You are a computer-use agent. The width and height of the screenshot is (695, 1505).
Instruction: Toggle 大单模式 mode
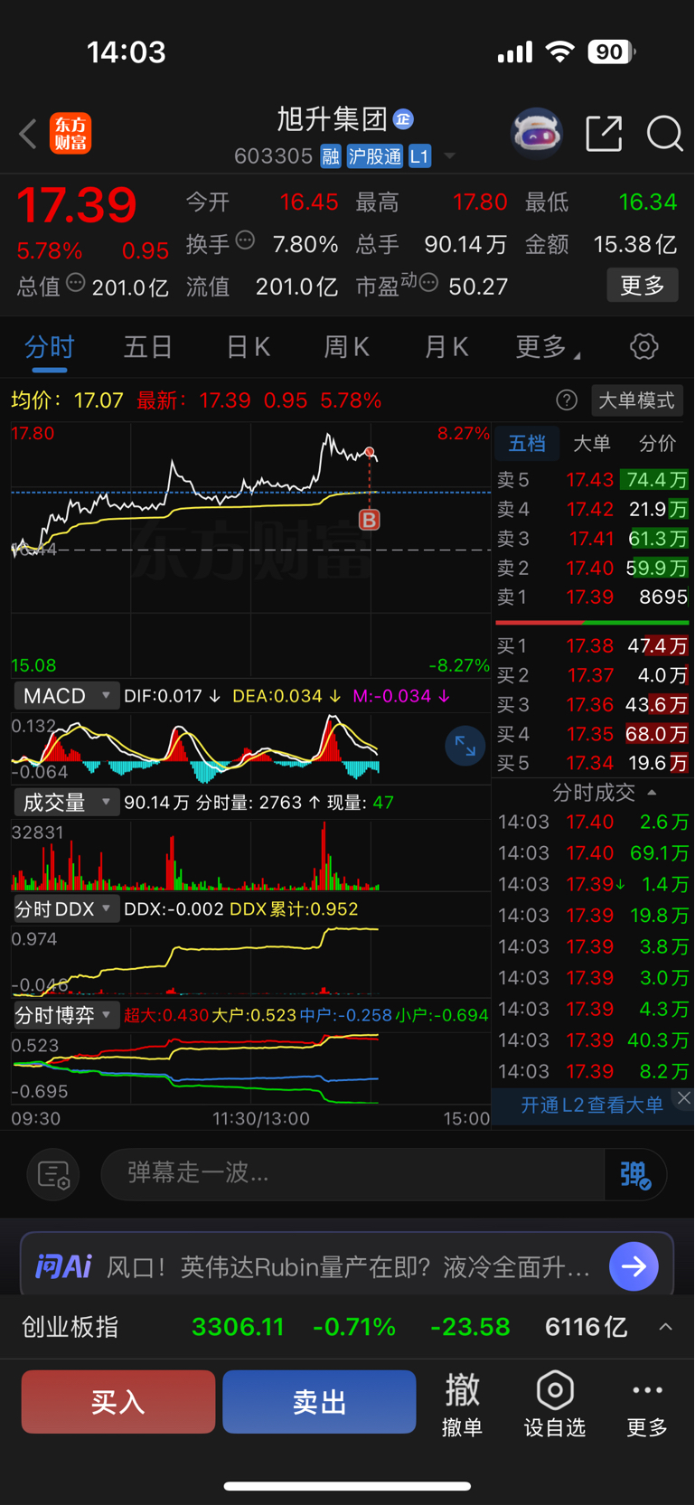636,400
